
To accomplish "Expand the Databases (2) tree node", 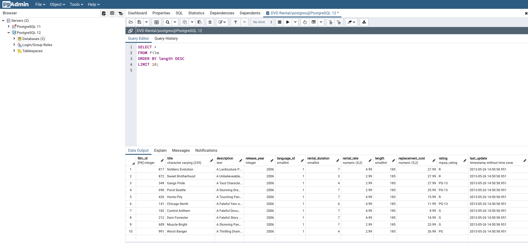I will pyautogui.click(x=14, y=39).
